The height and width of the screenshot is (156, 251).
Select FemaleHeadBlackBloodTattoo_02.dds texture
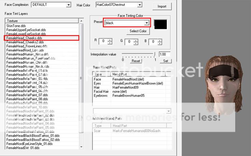33,140
